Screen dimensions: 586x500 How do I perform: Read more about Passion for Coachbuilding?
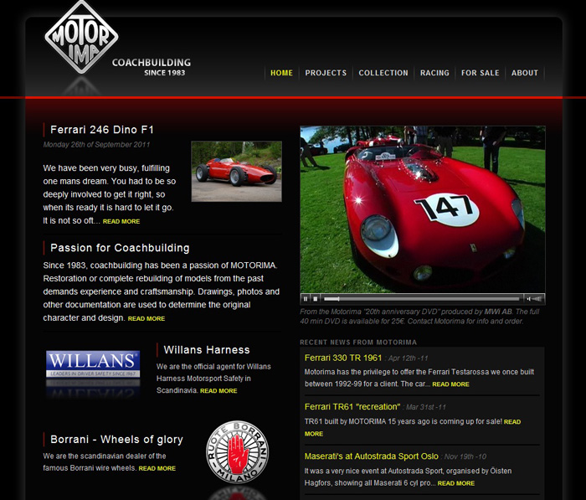(x=146, y=318)
